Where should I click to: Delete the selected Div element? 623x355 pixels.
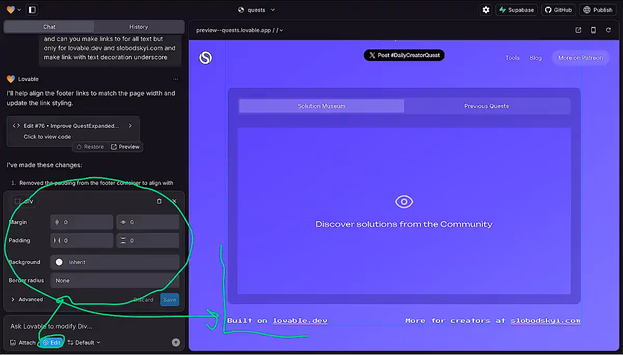[159, 201]
